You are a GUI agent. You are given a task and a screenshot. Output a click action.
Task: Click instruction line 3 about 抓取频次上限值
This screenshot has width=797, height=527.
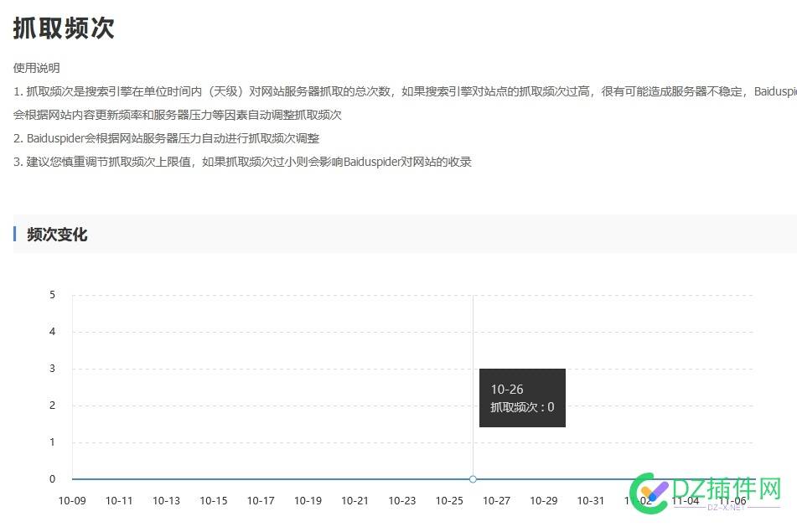click(x=242, y=162)
